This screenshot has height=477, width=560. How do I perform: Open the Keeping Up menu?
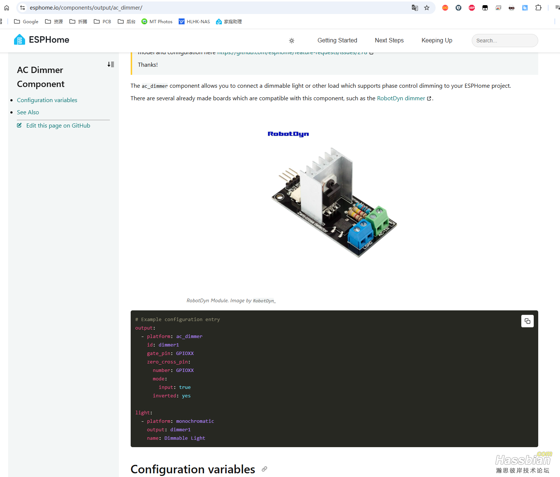[437, 41]
